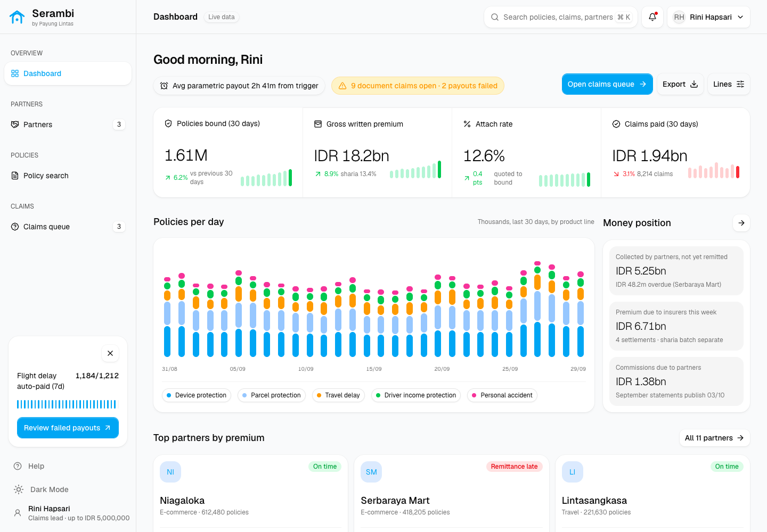Screen dimensions: 767x532
Task: Open the Lintasangkasa partner card
Action: coord(652,493)
